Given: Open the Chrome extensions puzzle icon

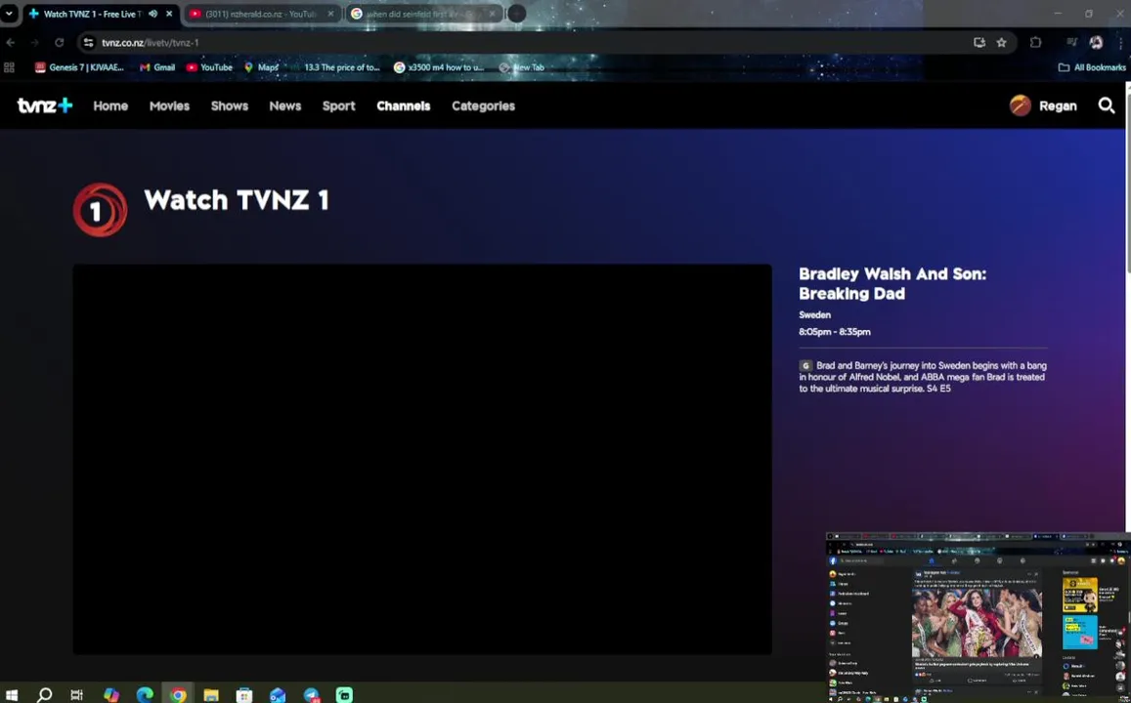Looking at the screenshot, I should (x=1036, y=43).
